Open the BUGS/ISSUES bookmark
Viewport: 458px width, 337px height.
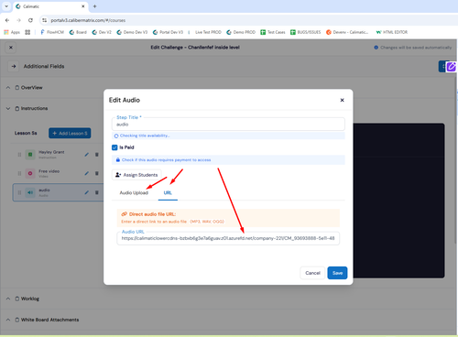click(306, 32)
